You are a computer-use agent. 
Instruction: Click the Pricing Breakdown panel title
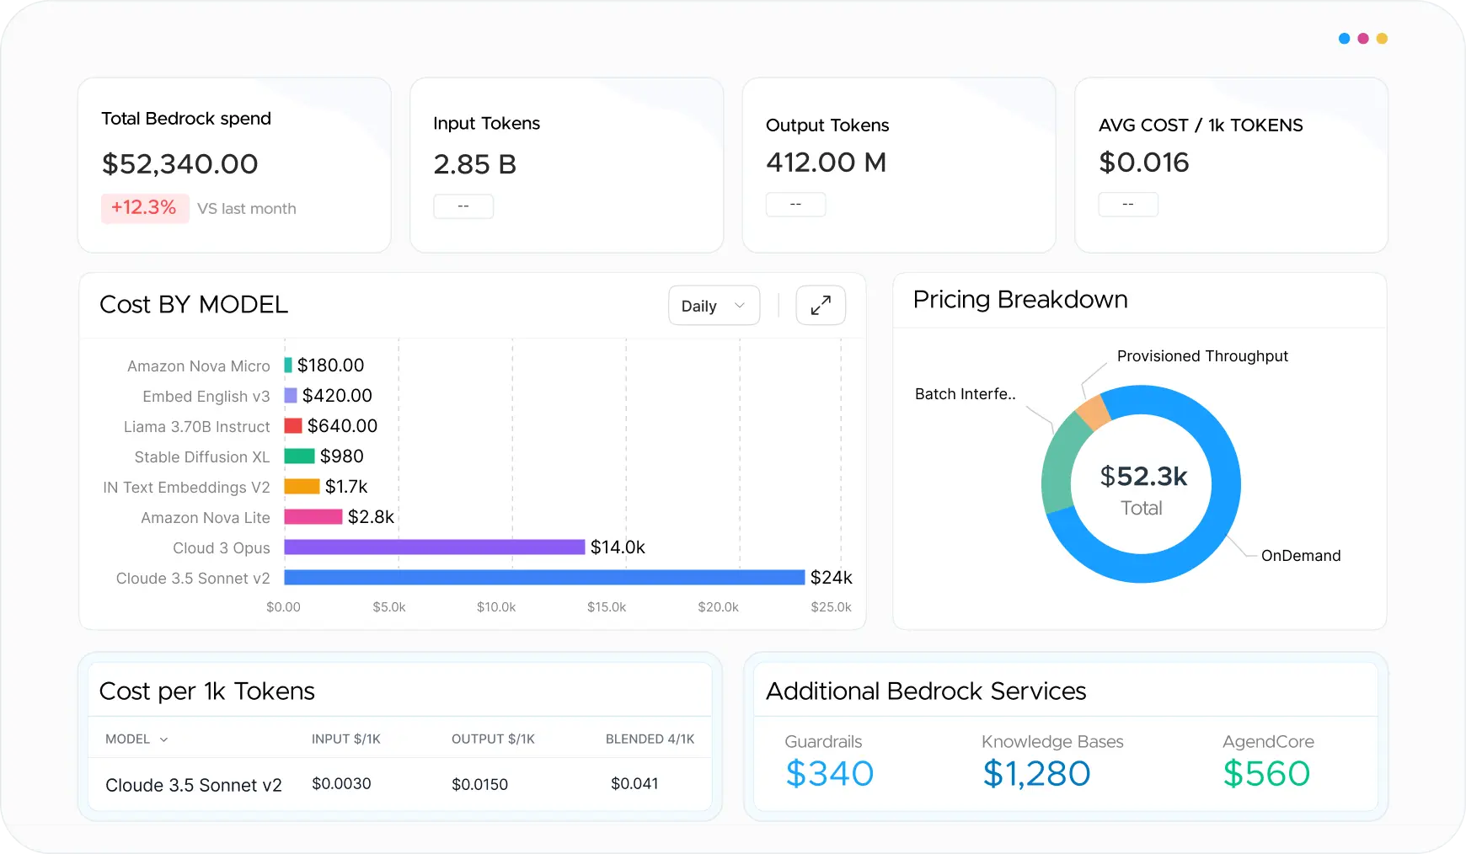point(1020,300)
